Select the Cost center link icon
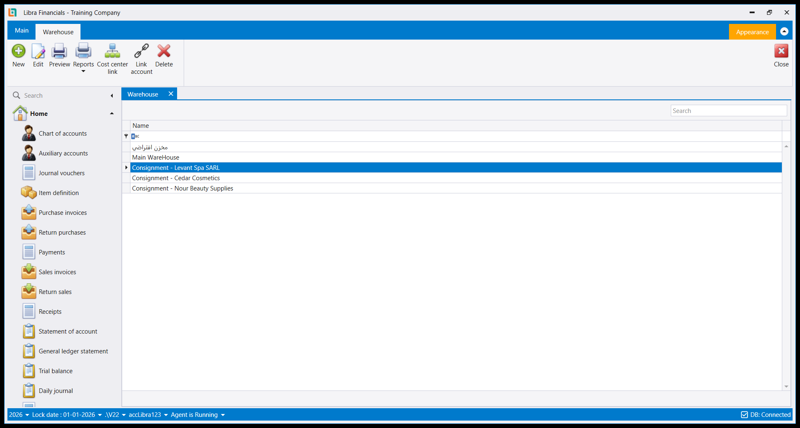 point(112,51)
